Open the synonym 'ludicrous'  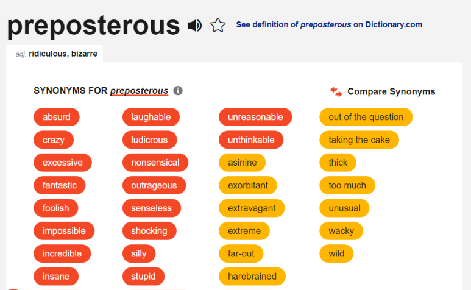pos(149,140)
